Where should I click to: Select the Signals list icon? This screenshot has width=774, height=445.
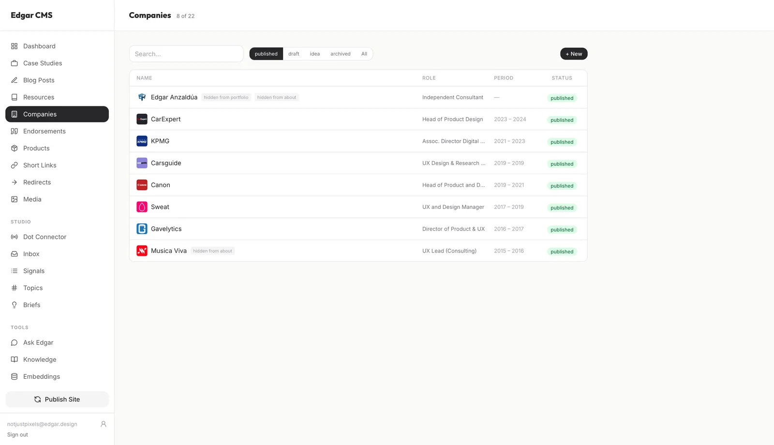click(x=15, y=271)
